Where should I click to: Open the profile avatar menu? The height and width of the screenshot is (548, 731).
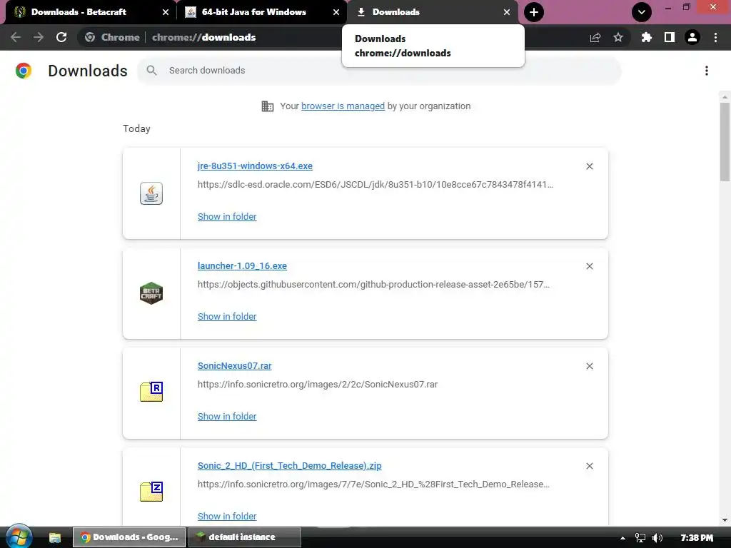(692, 37)
